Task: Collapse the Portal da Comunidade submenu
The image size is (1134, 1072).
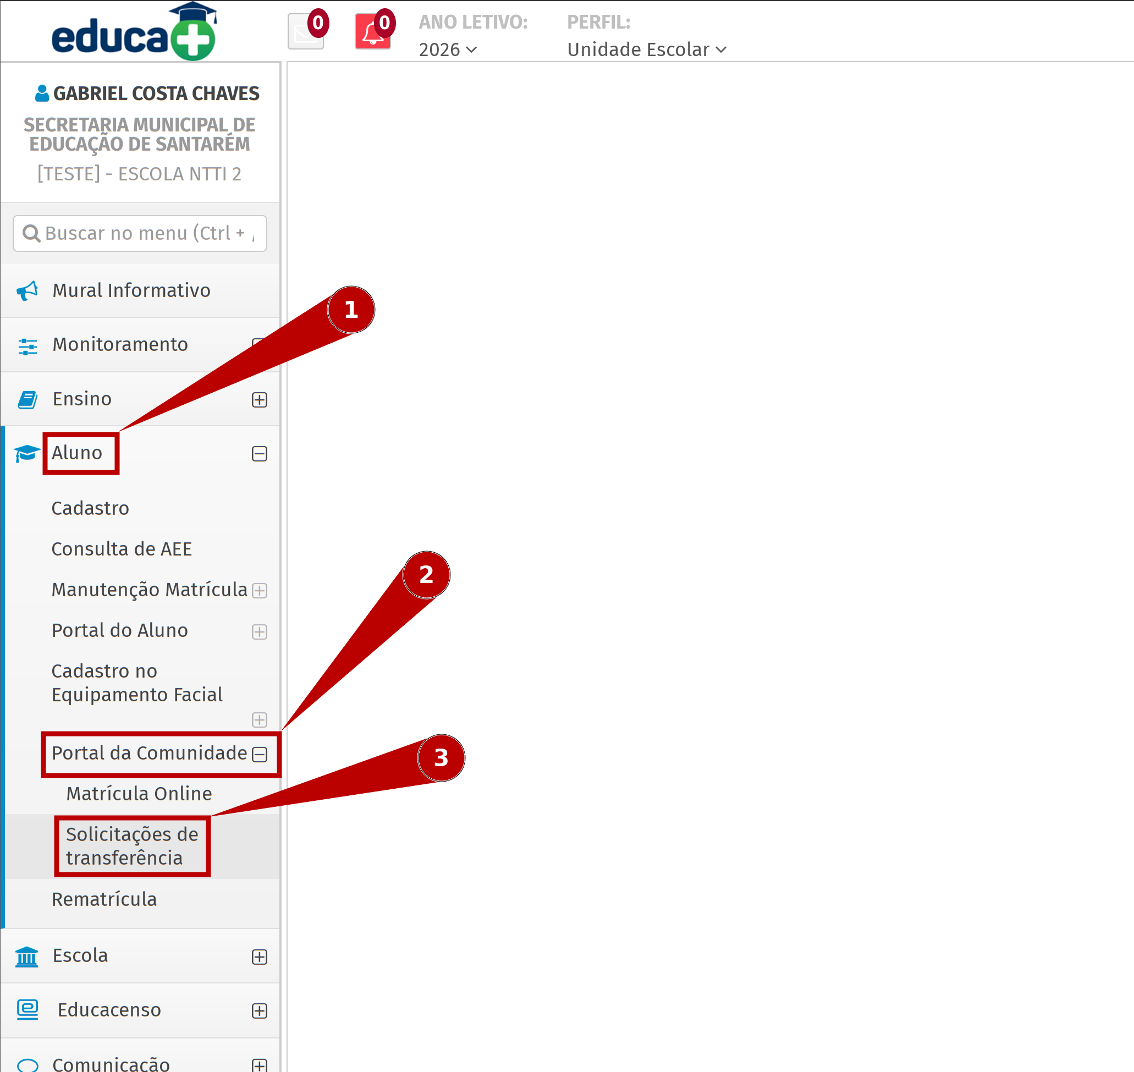Action: pos(260,754)
